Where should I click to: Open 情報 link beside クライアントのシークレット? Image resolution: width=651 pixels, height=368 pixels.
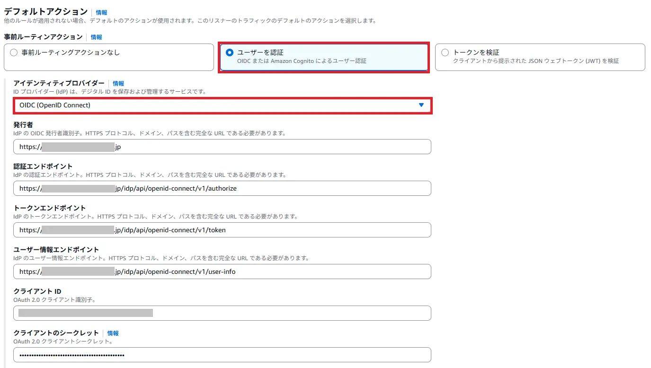click(113, 333)
